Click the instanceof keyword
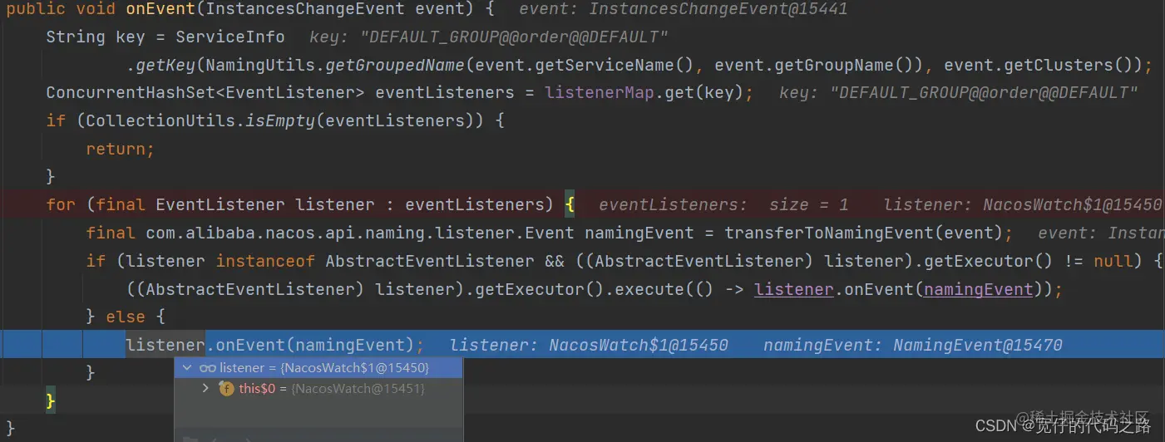 265,261
